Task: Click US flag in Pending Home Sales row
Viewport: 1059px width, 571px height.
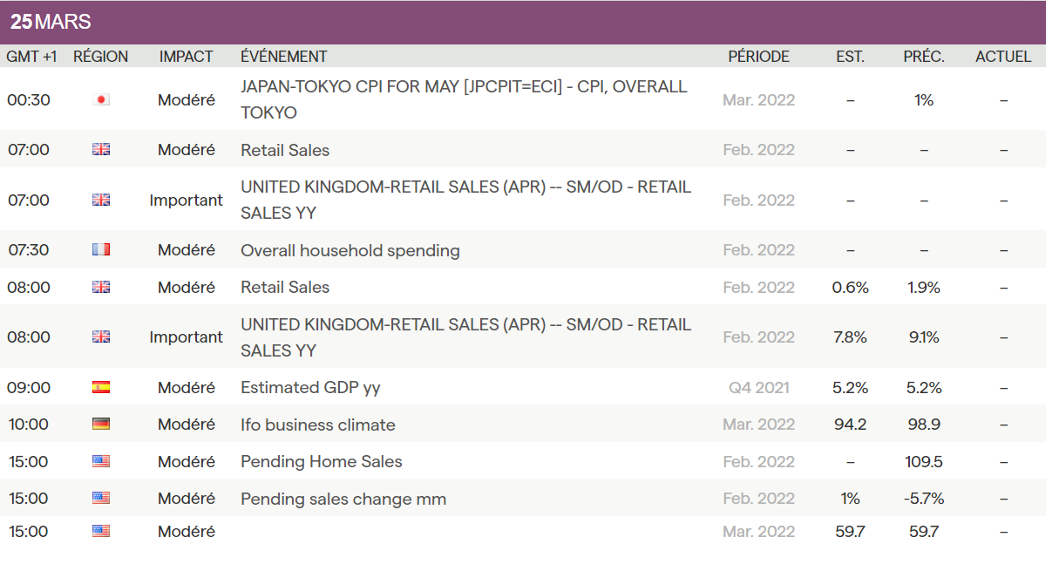Action: coord(101,461)
